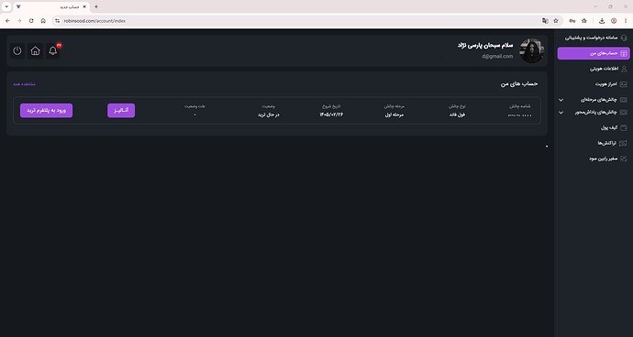633x337 pixels.
Task: Click the مشاهده همه link
Action: pos(24,84)
